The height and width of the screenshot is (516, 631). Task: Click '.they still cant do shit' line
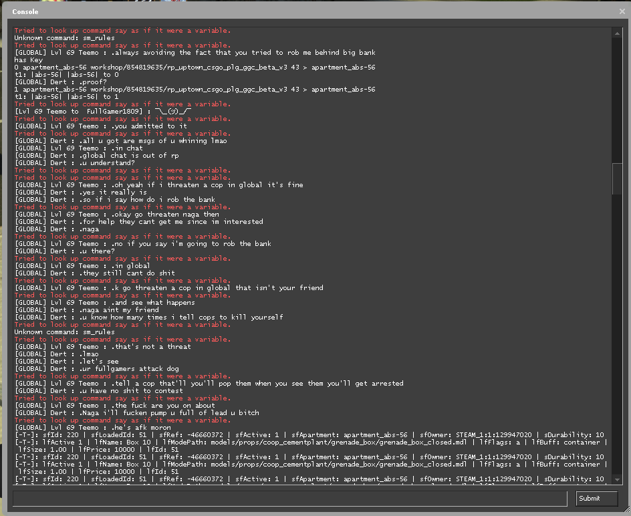(94, 273)
